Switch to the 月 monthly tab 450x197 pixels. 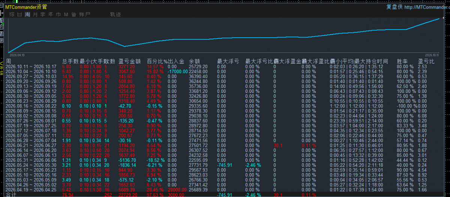click(35, 15)
